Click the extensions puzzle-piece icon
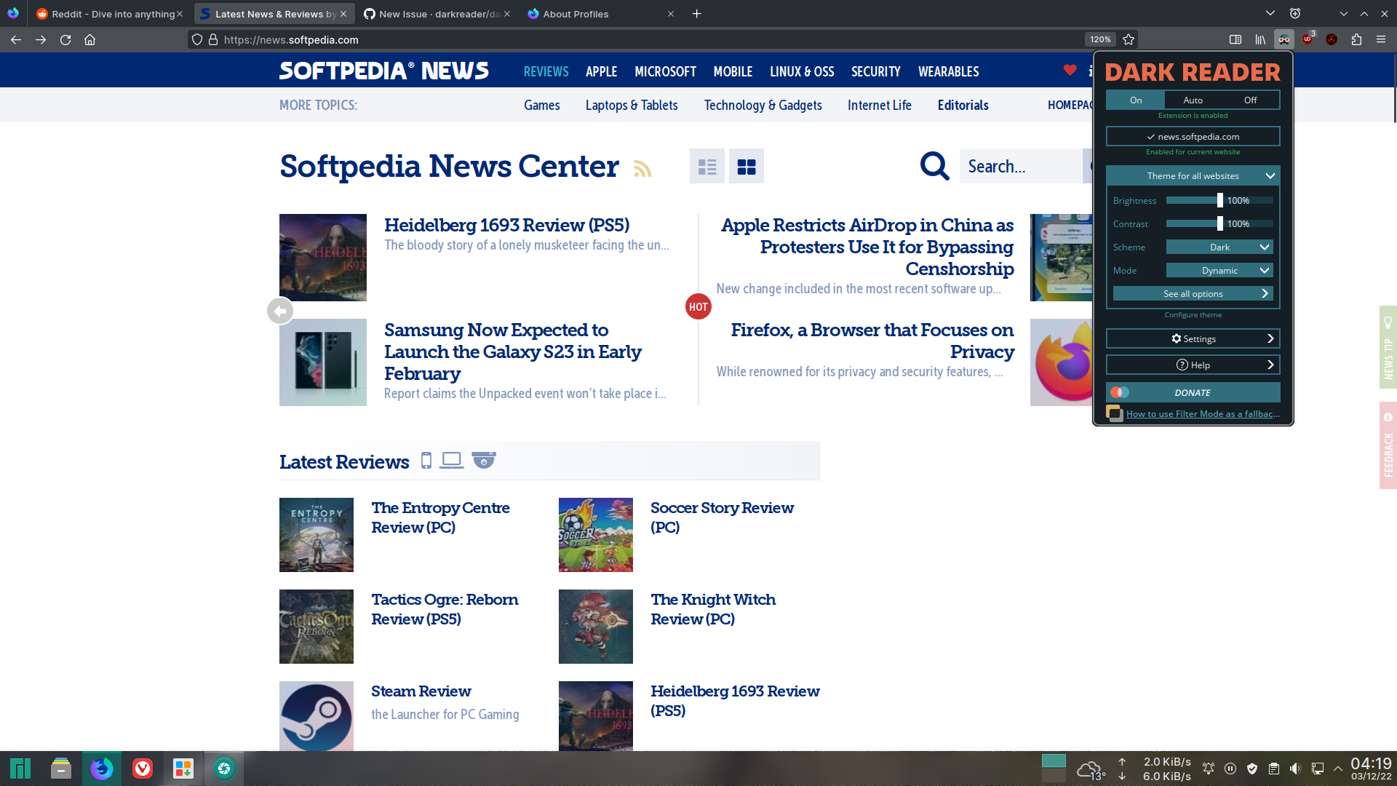This screenshot has height=786, width=1397. point(1356,39)
